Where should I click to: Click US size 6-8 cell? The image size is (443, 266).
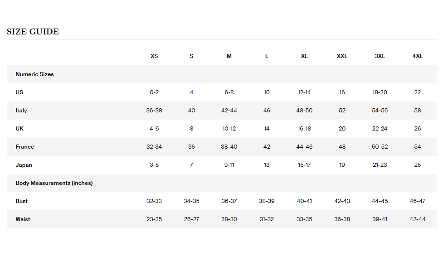point(229,92)
